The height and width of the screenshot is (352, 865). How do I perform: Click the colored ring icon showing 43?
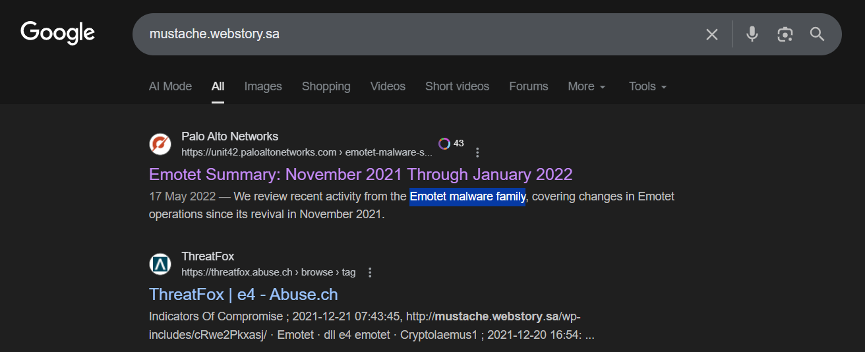coord(444,144)
